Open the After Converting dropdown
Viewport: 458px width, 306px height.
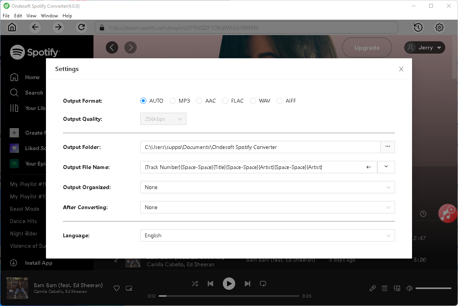point(268,207)
